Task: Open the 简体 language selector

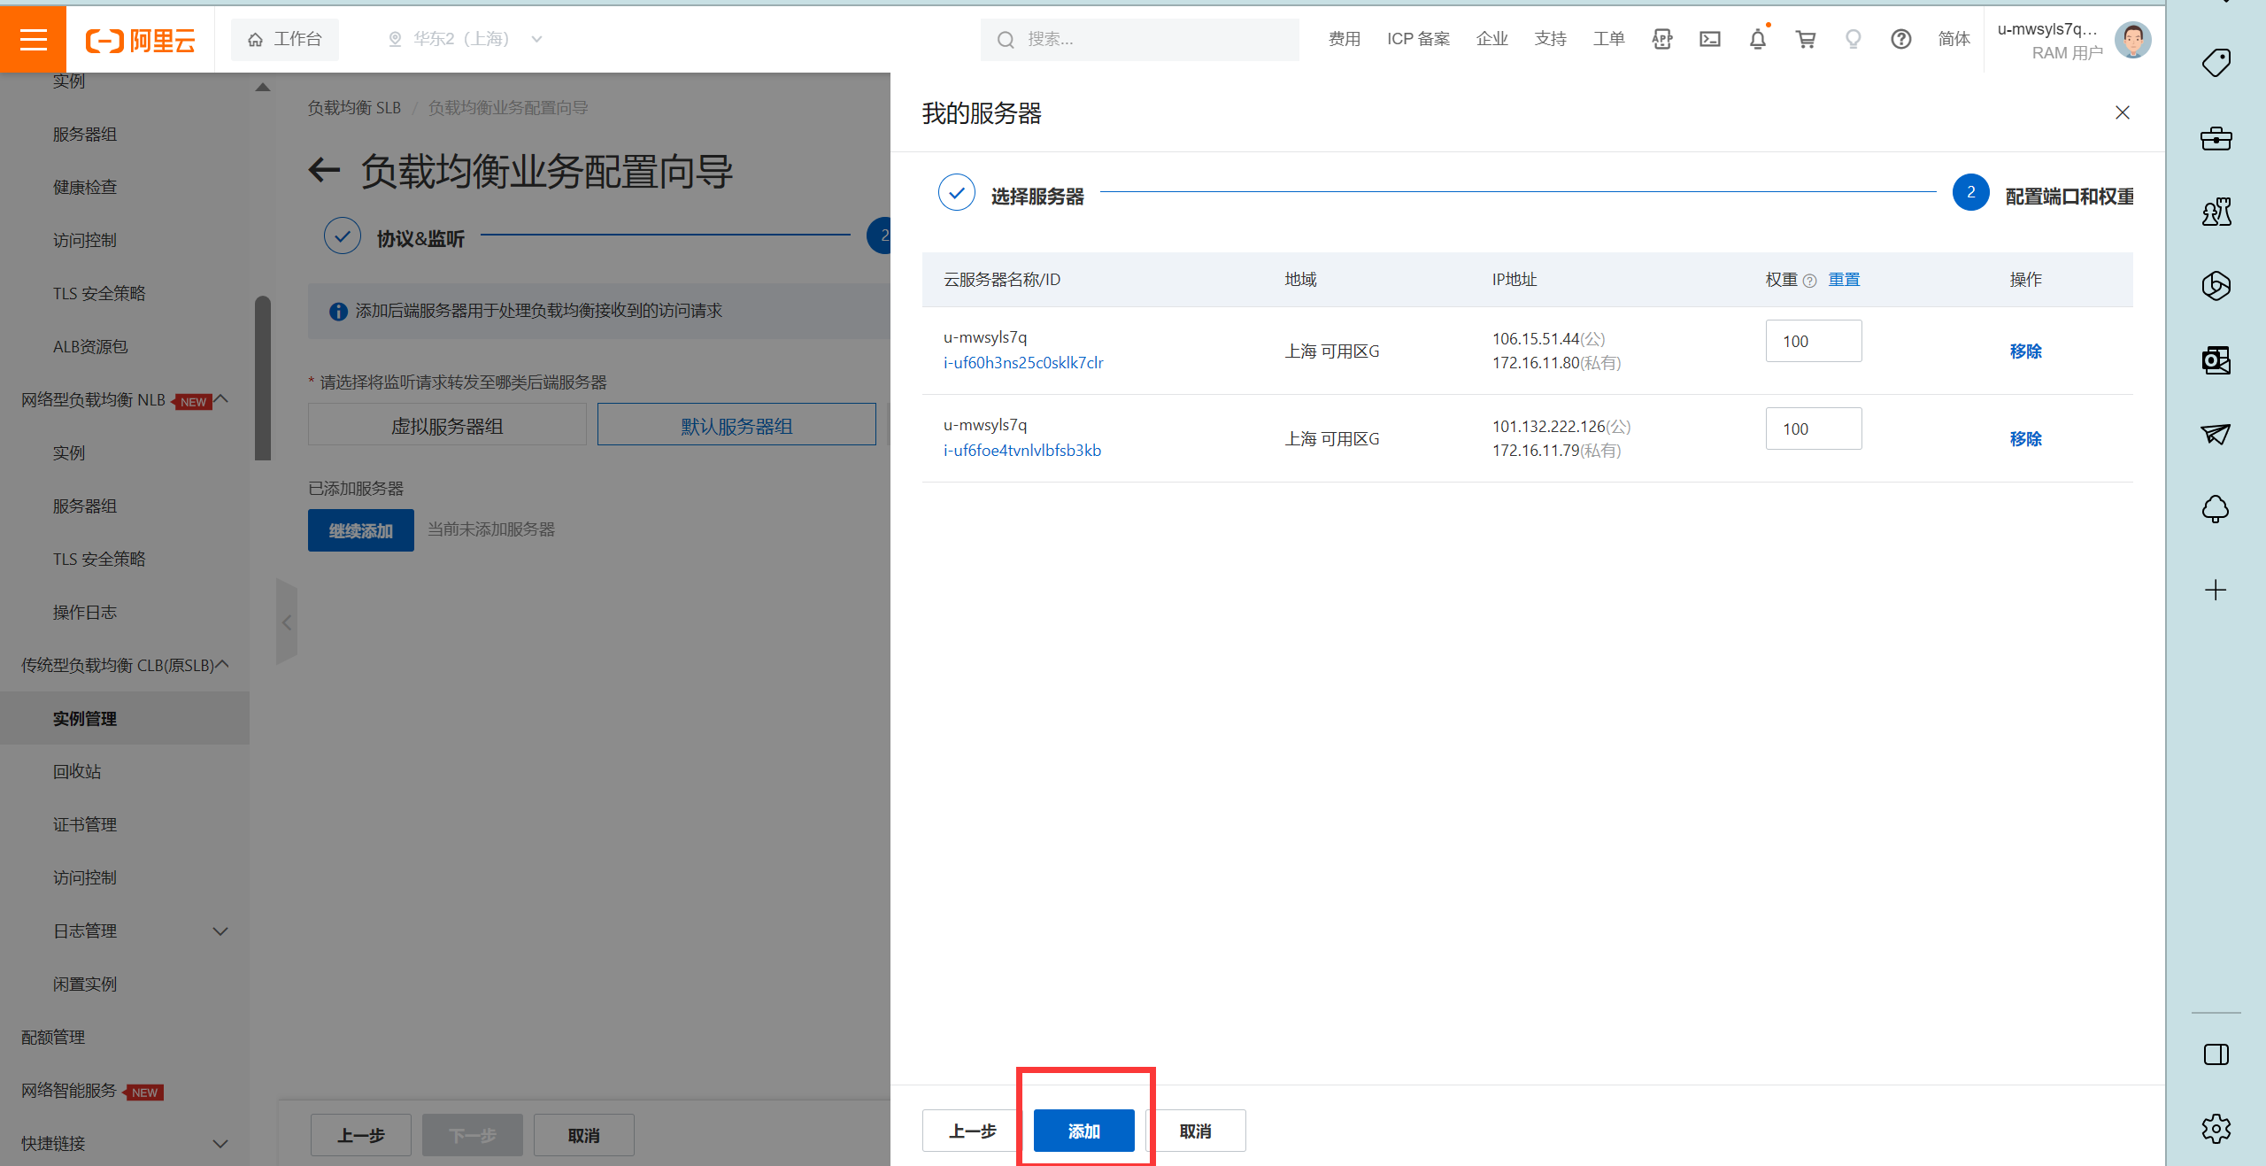Action: pyautogui.click(x=1954, y=39)
